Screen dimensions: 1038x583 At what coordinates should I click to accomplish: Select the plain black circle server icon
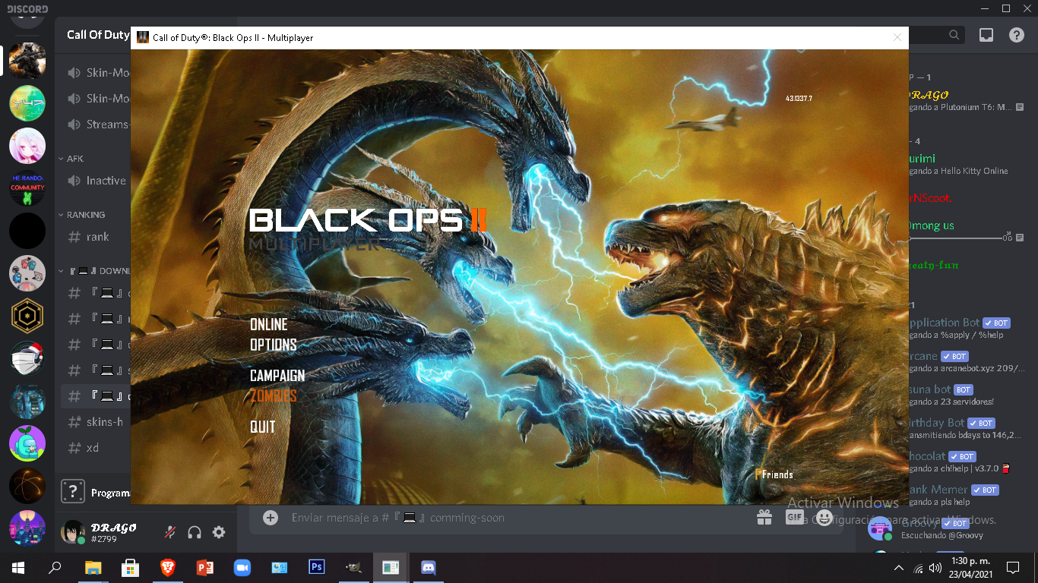[x=27, y=231]
